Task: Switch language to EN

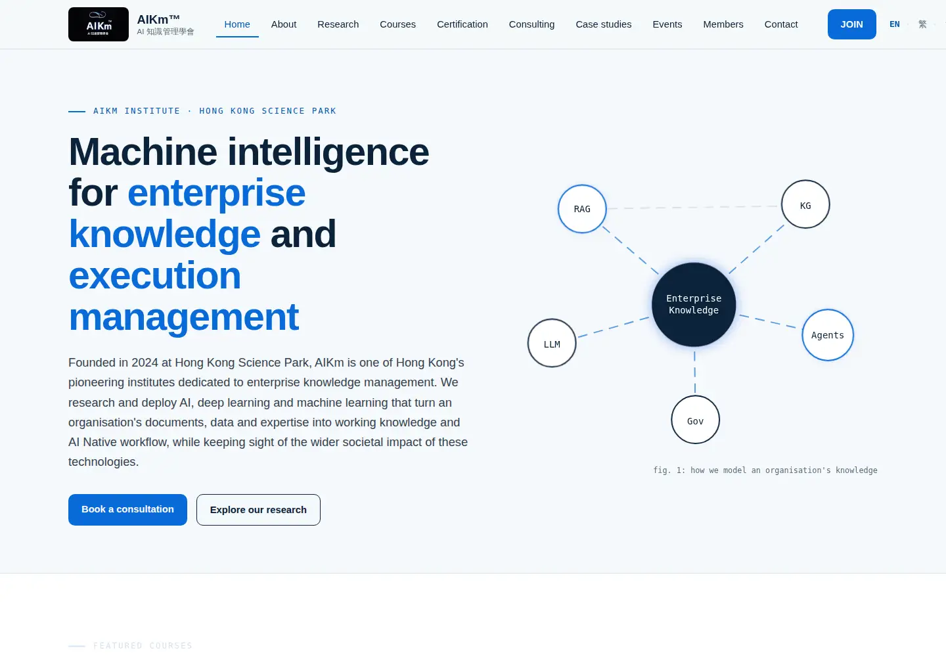Action: pyautogui.click(x=895, y=24)
